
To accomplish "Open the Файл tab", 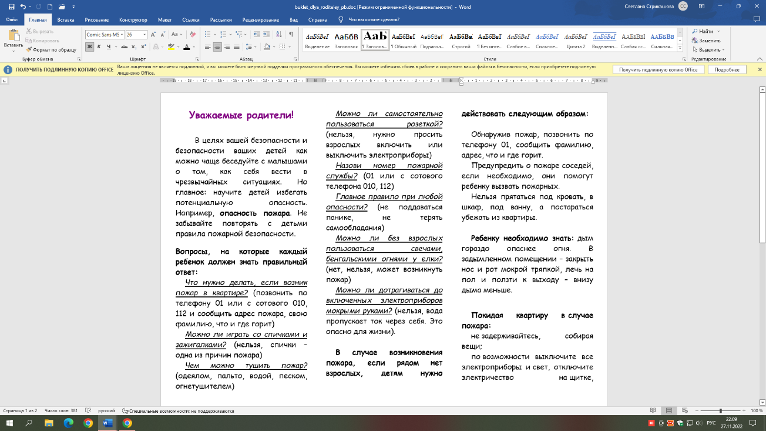I will pos(12,19).
